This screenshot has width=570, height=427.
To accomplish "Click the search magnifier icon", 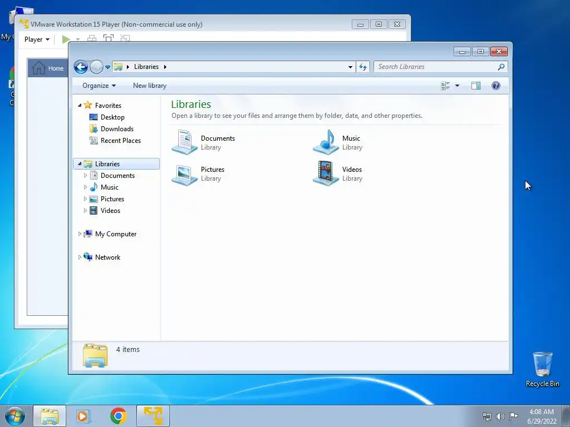I will pyautogui.click(x=501, y=67).
